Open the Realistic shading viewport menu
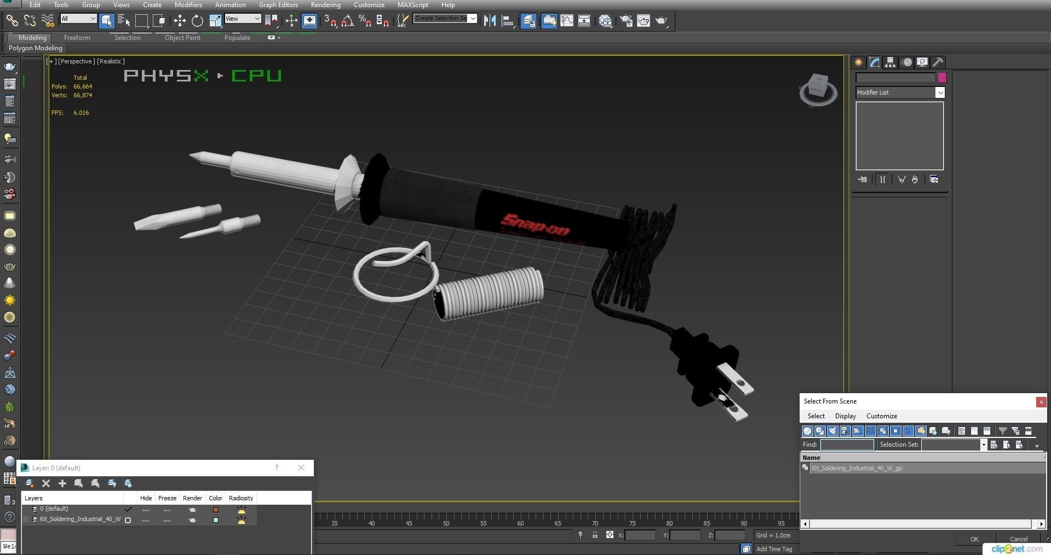Image resolution: width=1051 pixels, height=555 pixels. (111, 61)
